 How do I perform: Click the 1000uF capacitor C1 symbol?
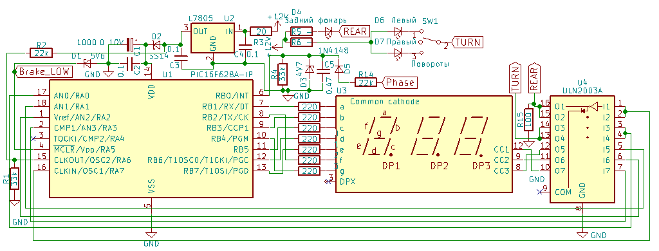point(131,44)
